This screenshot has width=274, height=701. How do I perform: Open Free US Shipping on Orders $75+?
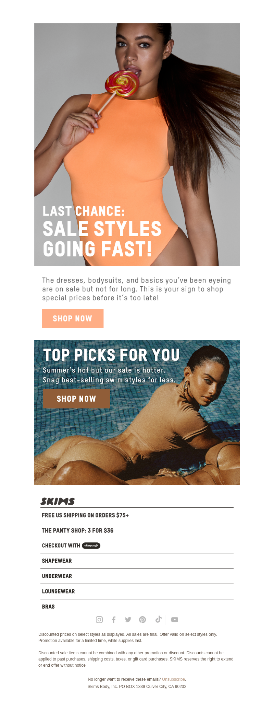pyautogui.click(x=137, y=515)
